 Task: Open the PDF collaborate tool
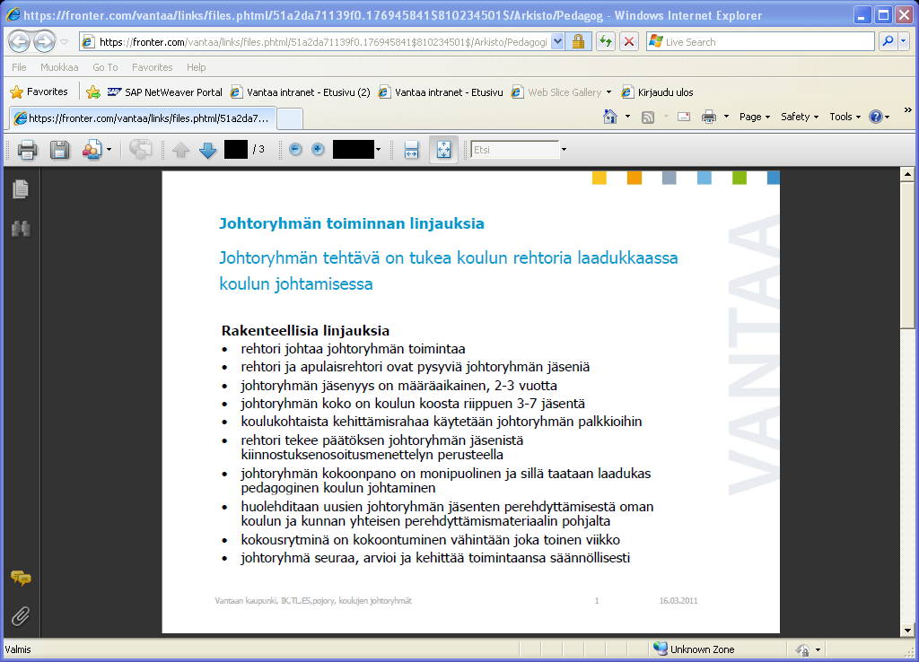tap(92, 150)
